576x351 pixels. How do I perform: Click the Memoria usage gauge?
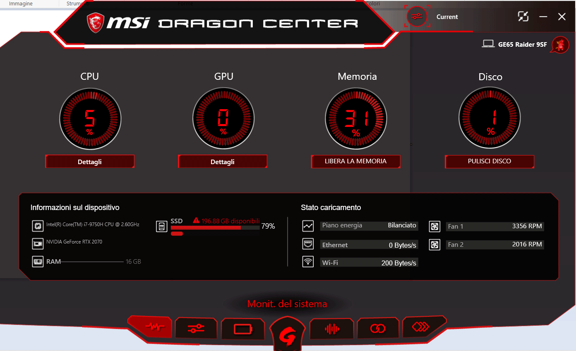click(356, 119)
